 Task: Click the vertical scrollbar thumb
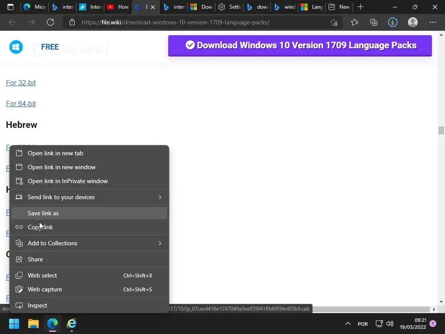[x=441, y=130]
